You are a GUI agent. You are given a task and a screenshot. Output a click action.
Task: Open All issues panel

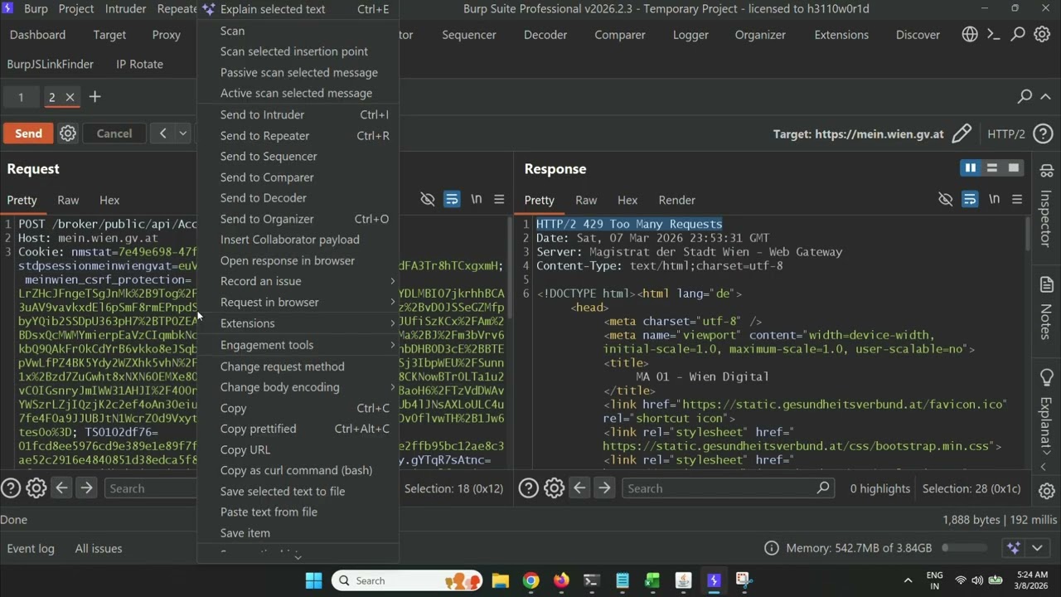[x=99, y=548]
